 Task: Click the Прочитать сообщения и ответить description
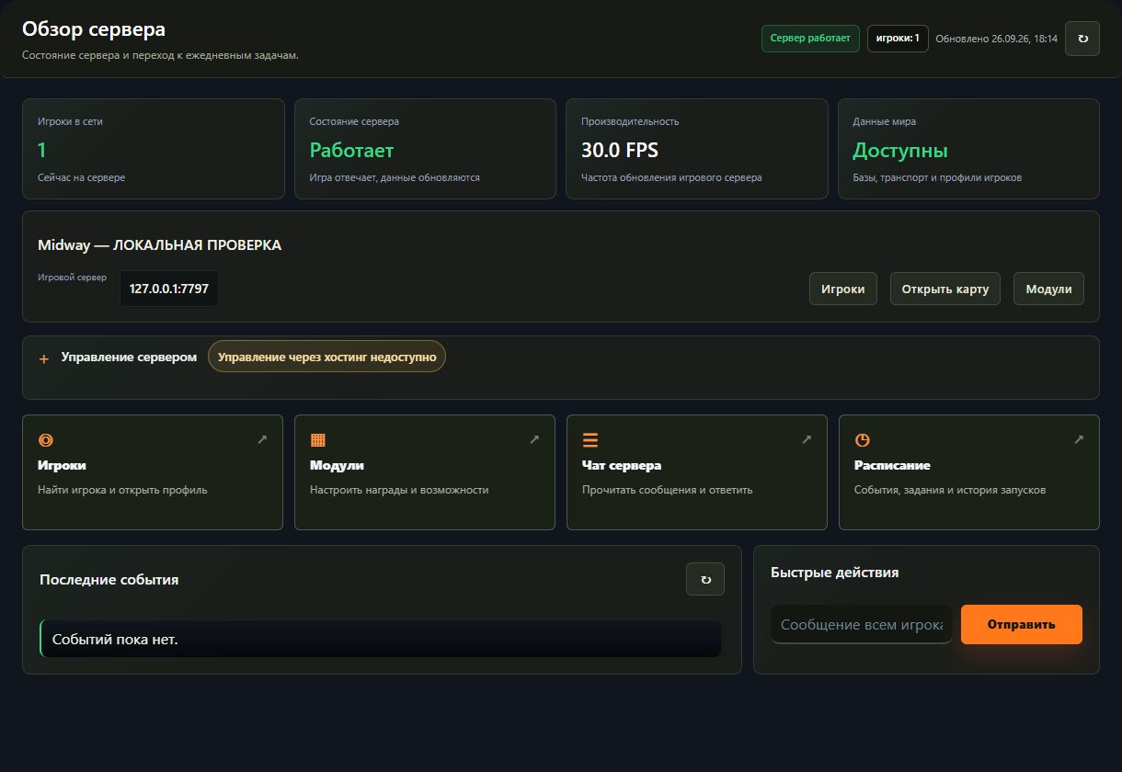click(668, 490)
